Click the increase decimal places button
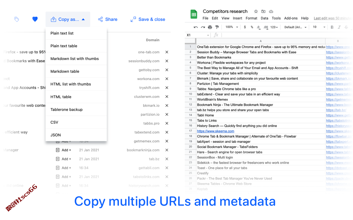Viewport: 353px width, 220px height. [266, 27]
